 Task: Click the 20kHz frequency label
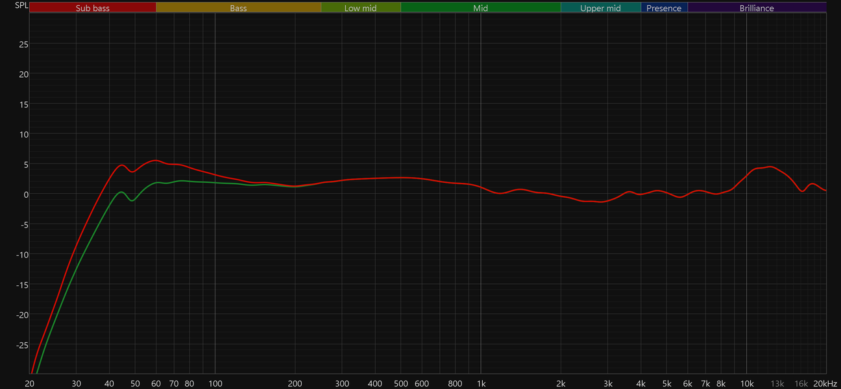pyautogui.click(x=825, y=383)
